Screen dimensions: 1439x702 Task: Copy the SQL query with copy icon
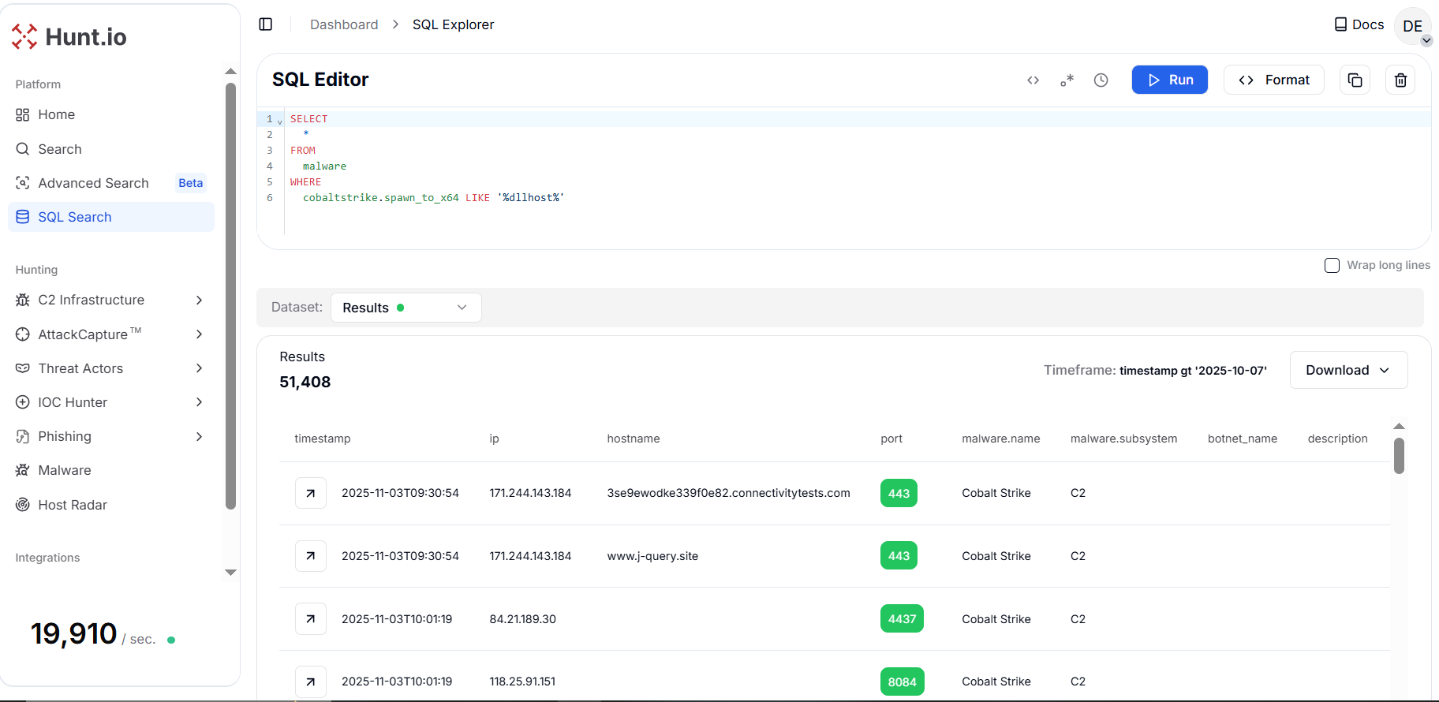[1355, 80]
